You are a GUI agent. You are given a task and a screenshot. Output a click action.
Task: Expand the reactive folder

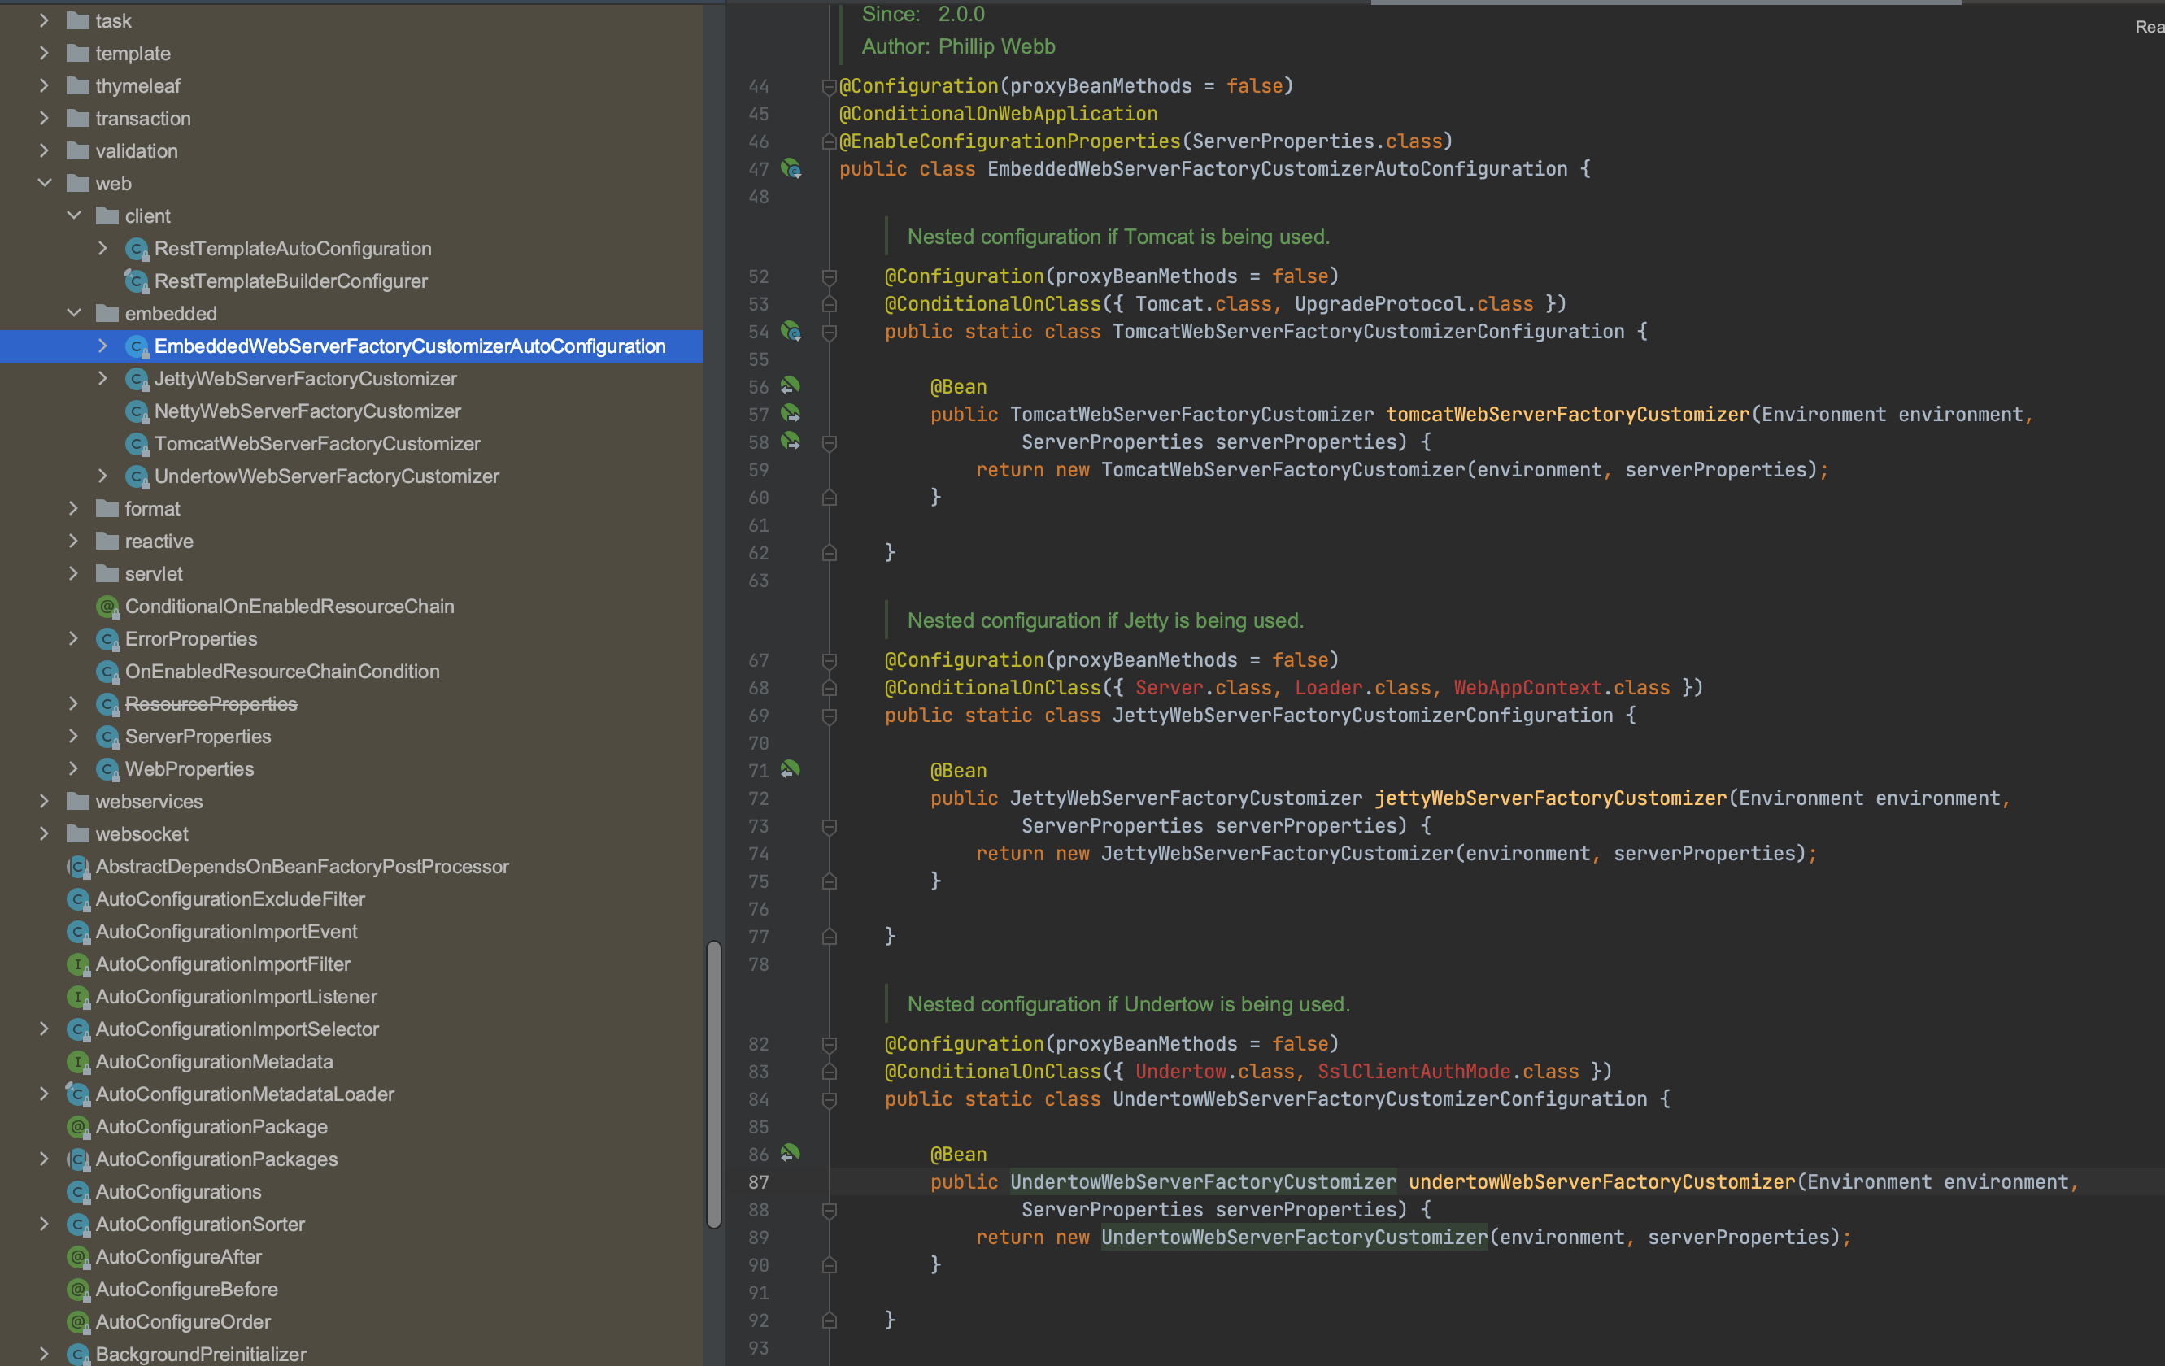(x=74, y=542)
